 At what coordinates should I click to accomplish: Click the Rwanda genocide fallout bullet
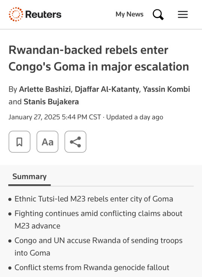92,268
